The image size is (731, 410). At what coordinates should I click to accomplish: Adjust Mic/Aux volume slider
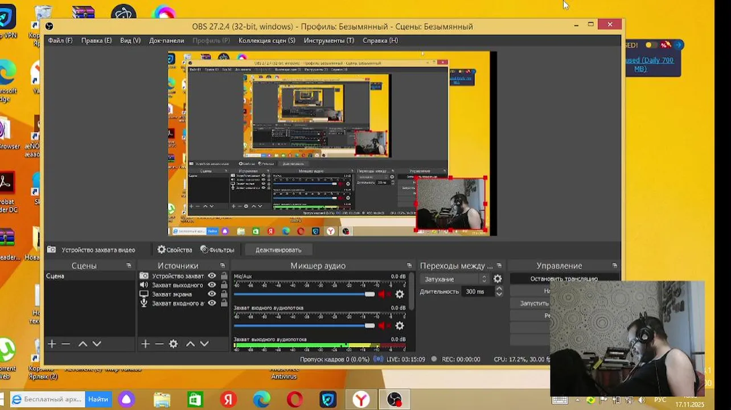pos(305,294)
